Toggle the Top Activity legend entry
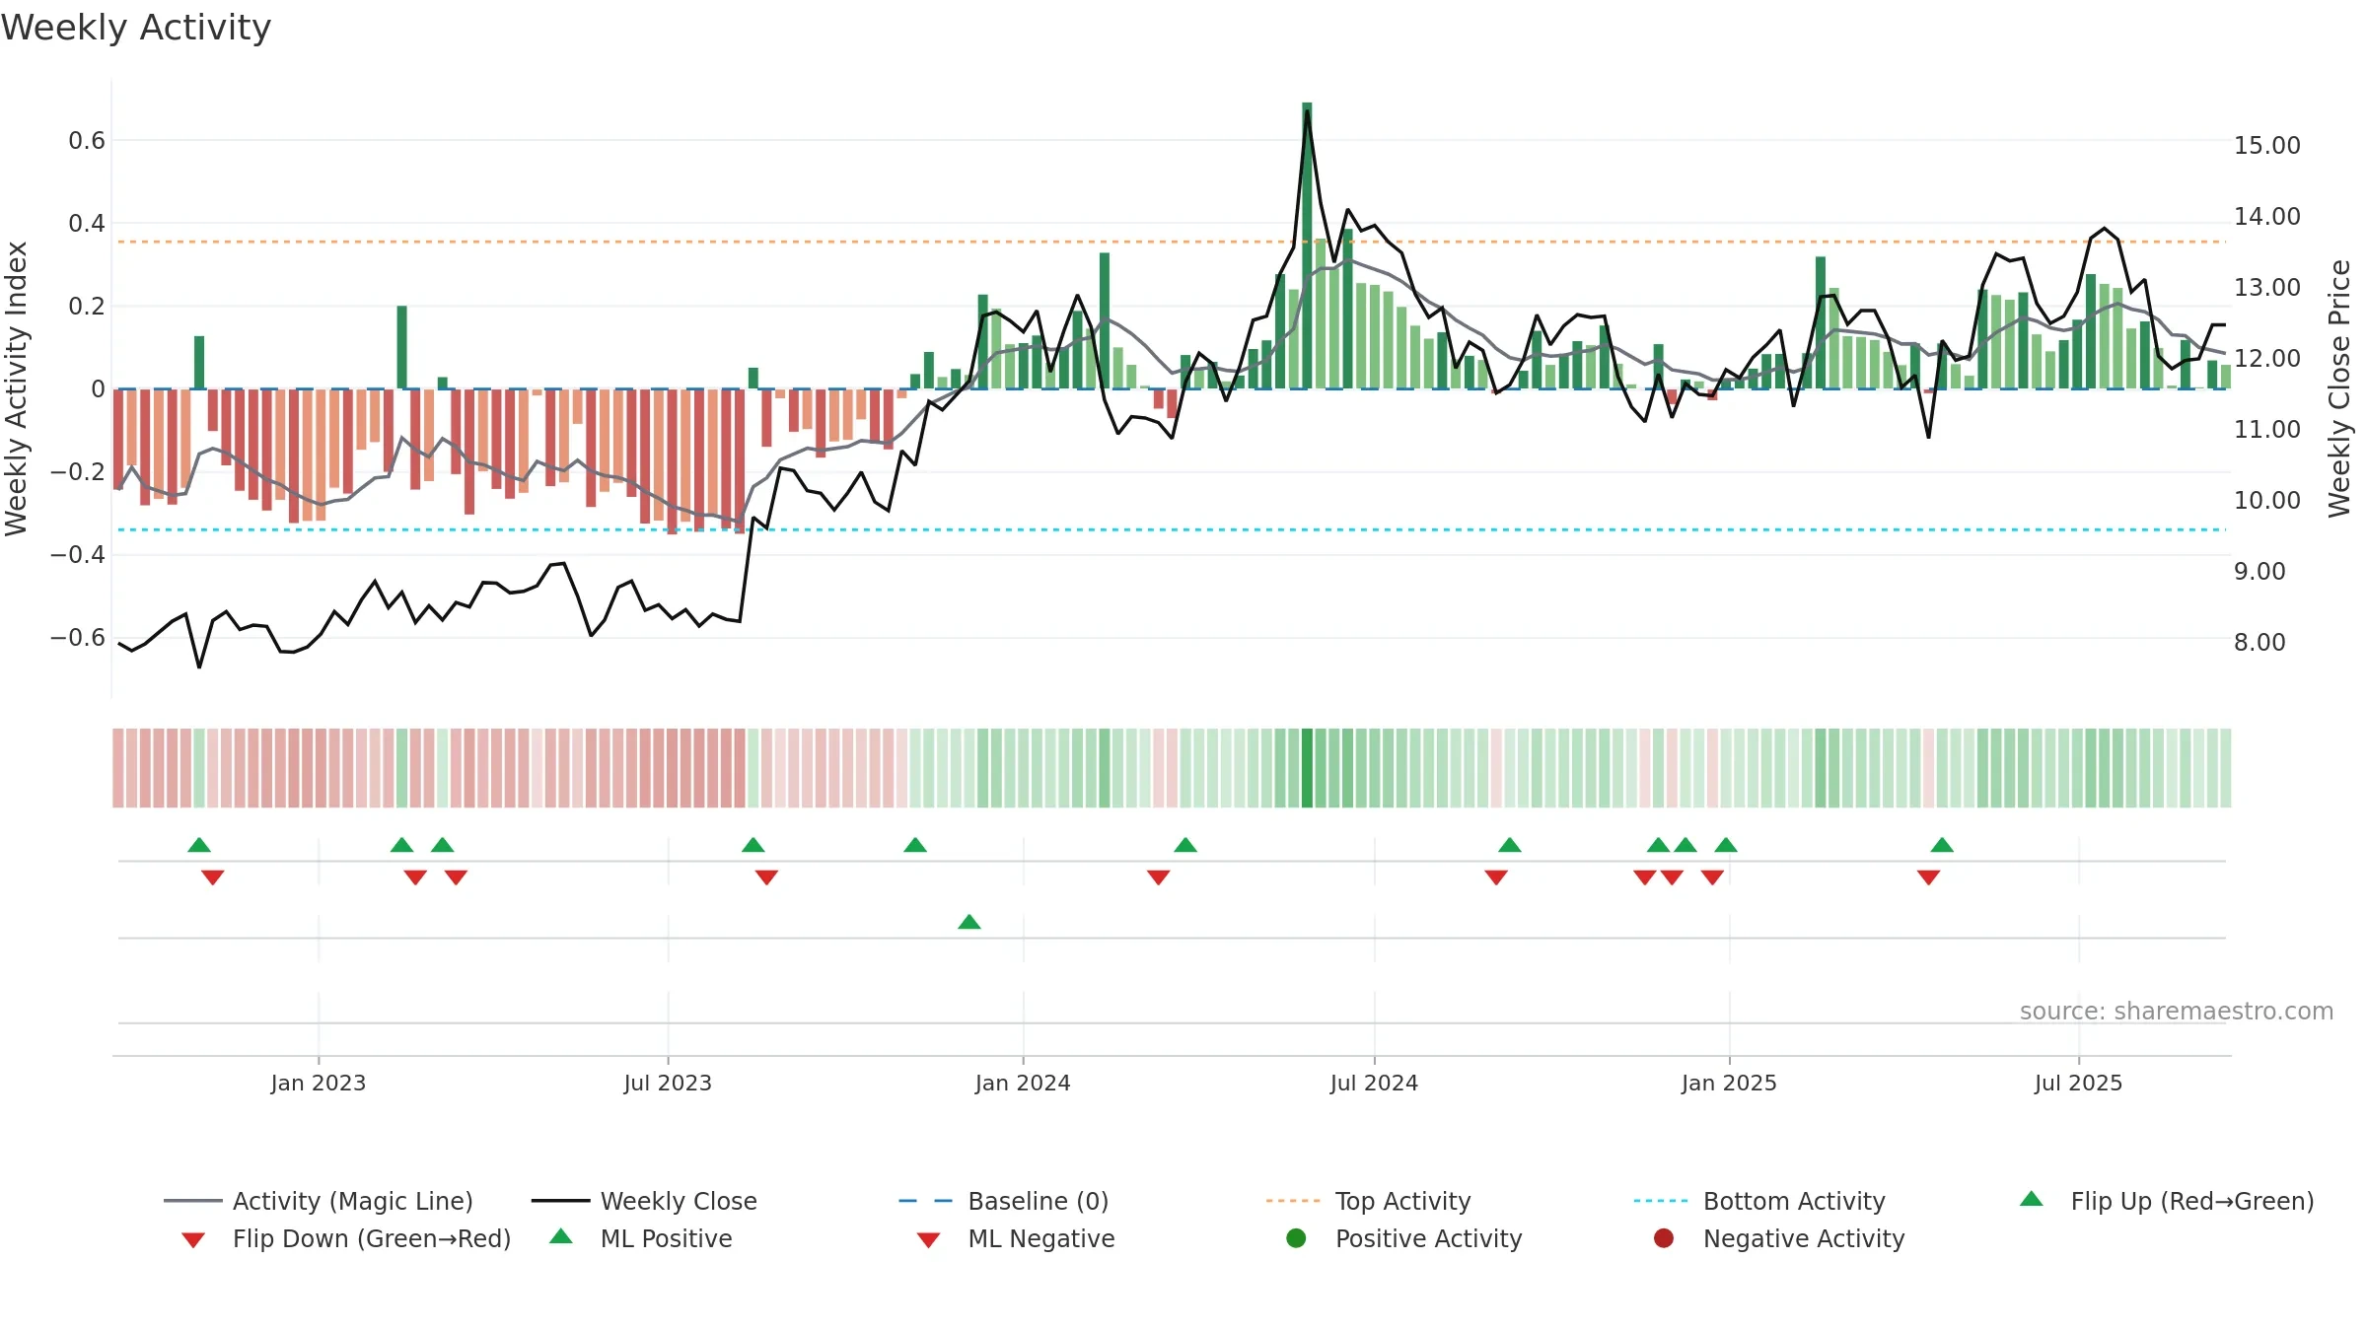 coord(1369,1201)
